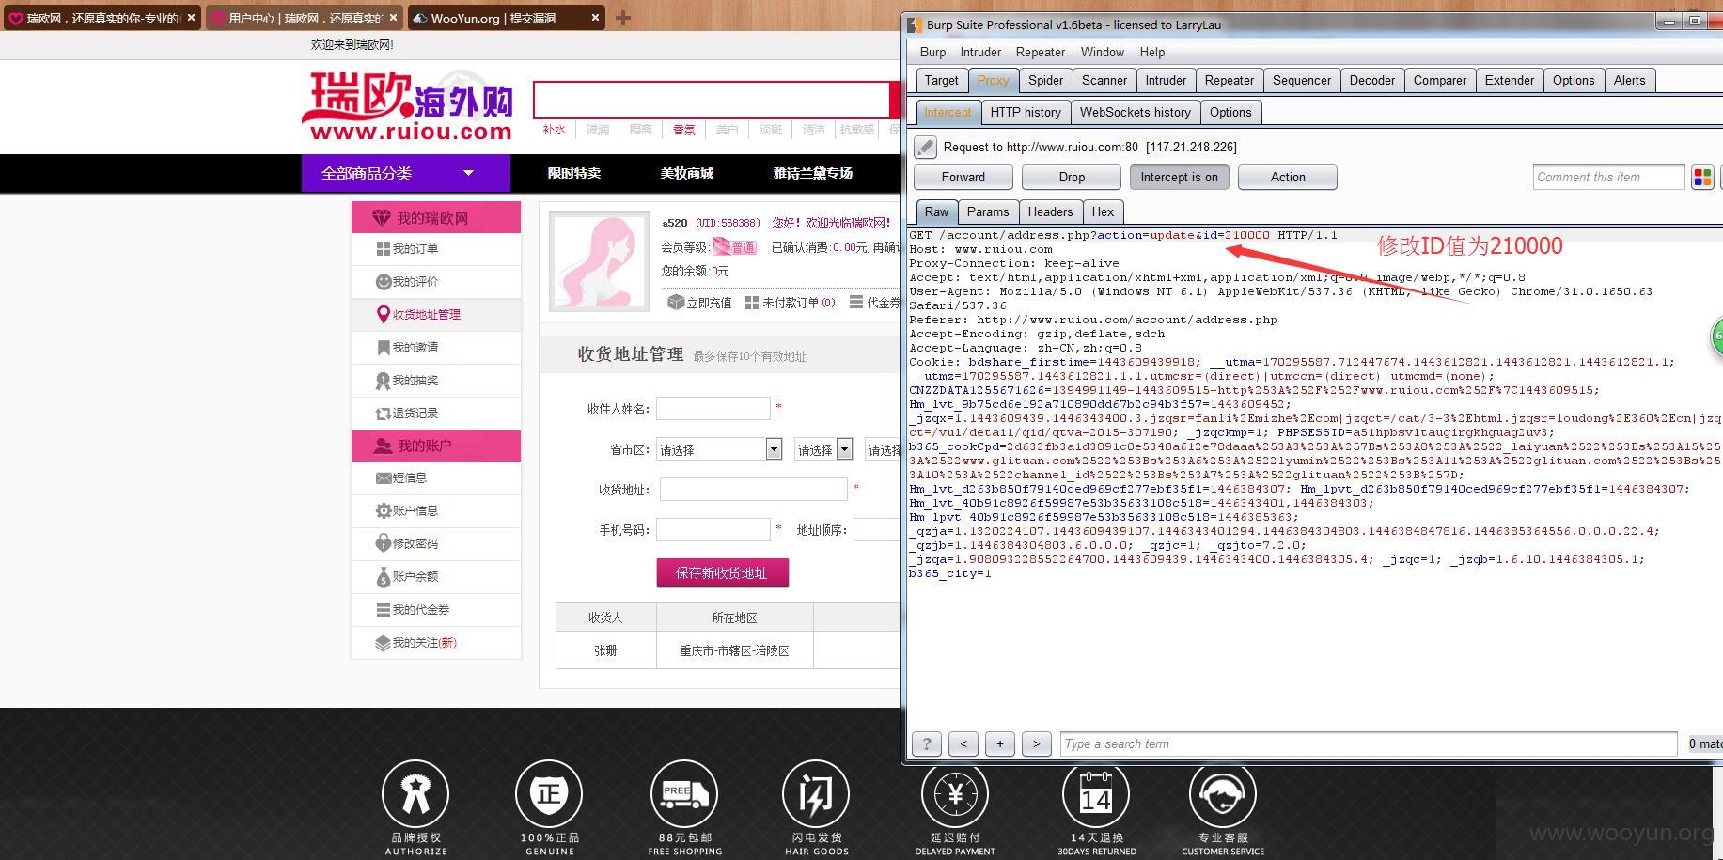Click the 保存新收货地址 button

[722, 572]
